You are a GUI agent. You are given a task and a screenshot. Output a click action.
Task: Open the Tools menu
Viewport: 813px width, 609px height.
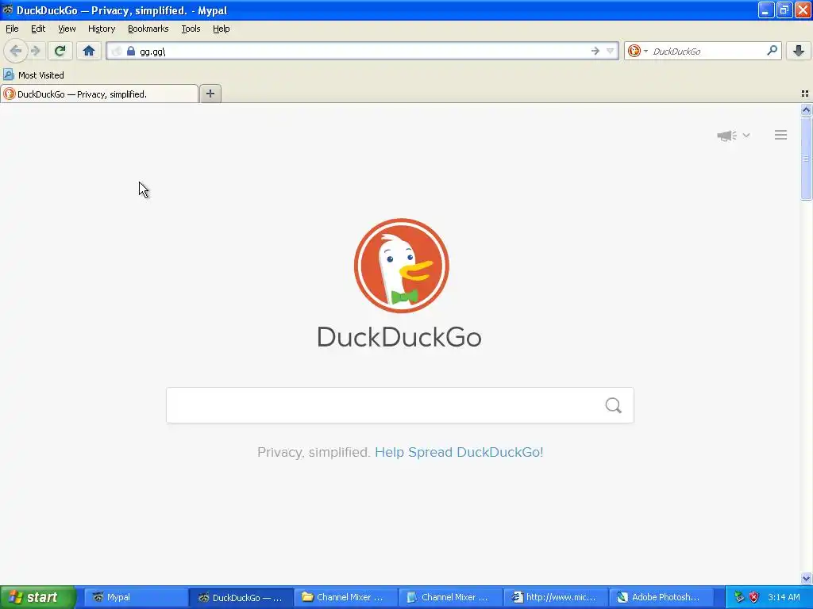191,29
